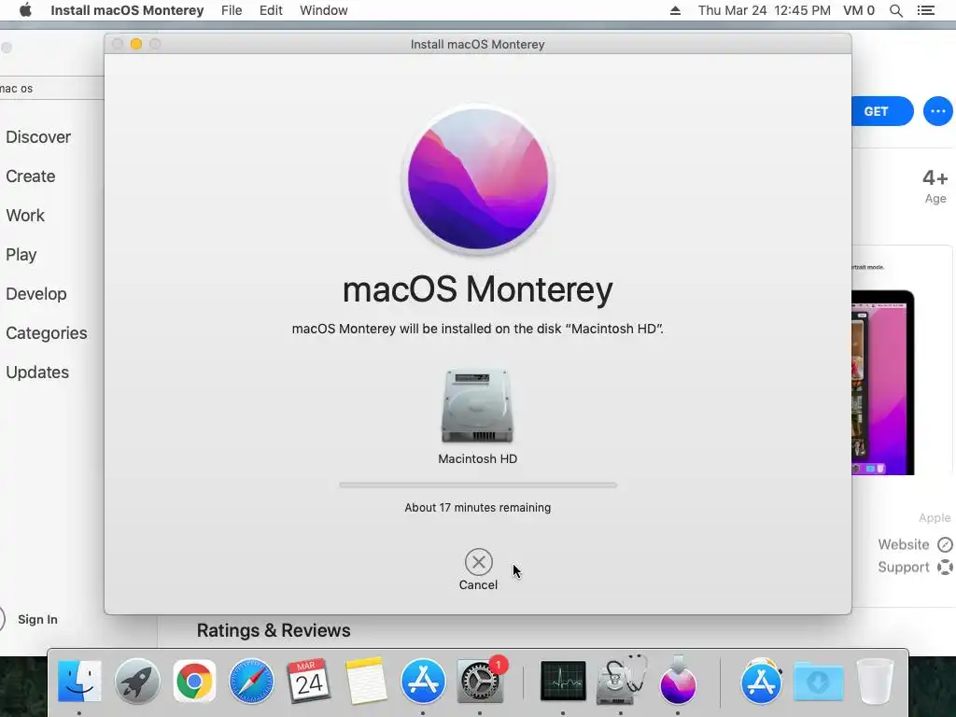
Task: Open Work in App Store sidebar
Action: pyautogui.click(x=25, y=216)
